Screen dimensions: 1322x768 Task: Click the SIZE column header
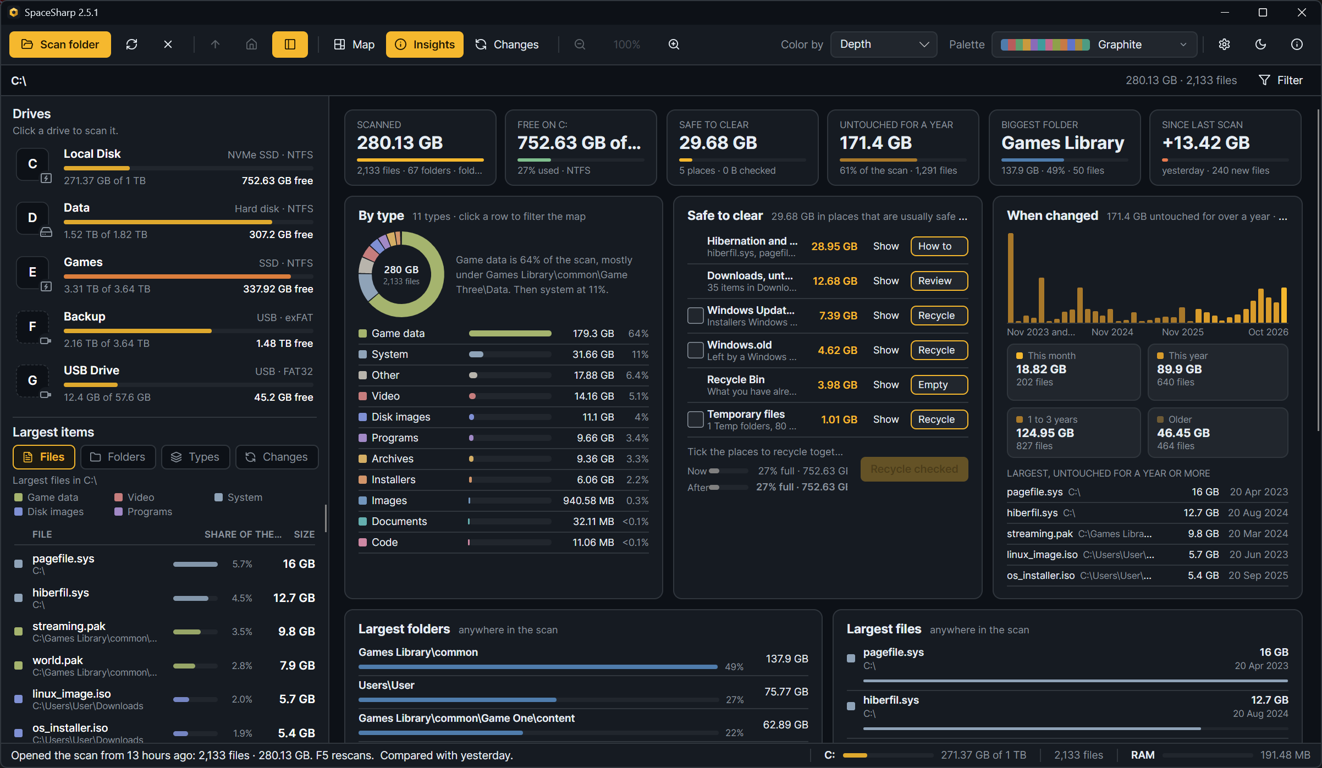pyautogui.click(x=304, y=534)
